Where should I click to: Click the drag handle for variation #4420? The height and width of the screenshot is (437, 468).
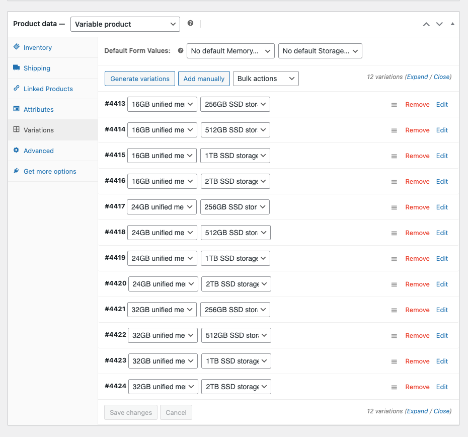coord(394,284)
